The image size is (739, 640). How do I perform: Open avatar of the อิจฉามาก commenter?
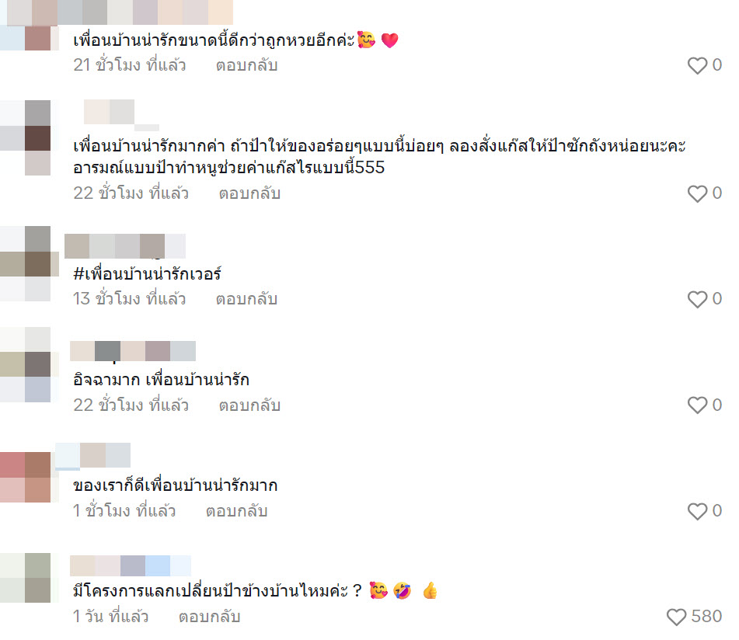[26, 365]
